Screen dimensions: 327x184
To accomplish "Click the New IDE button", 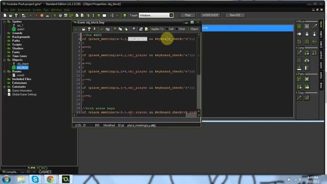I will (235, 15).
